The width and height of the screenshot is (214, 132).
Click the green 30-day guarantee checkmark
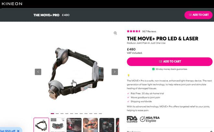click(153, 69)
